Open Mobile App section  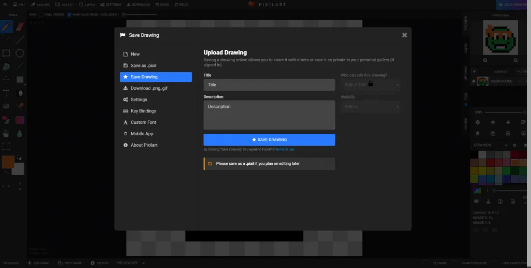pyautogui.click(x=156, y=134)
